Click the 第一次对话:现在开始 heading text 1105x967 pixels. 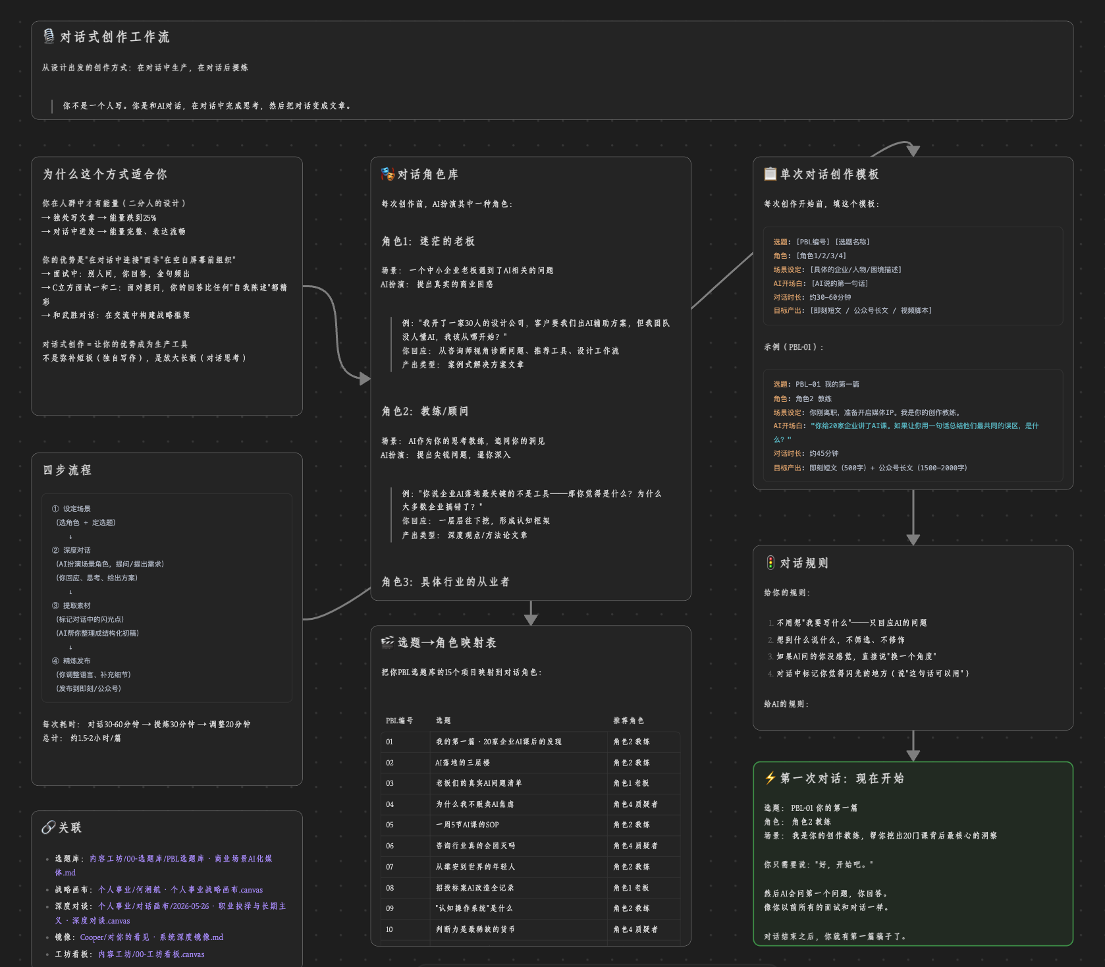point(842,778)
